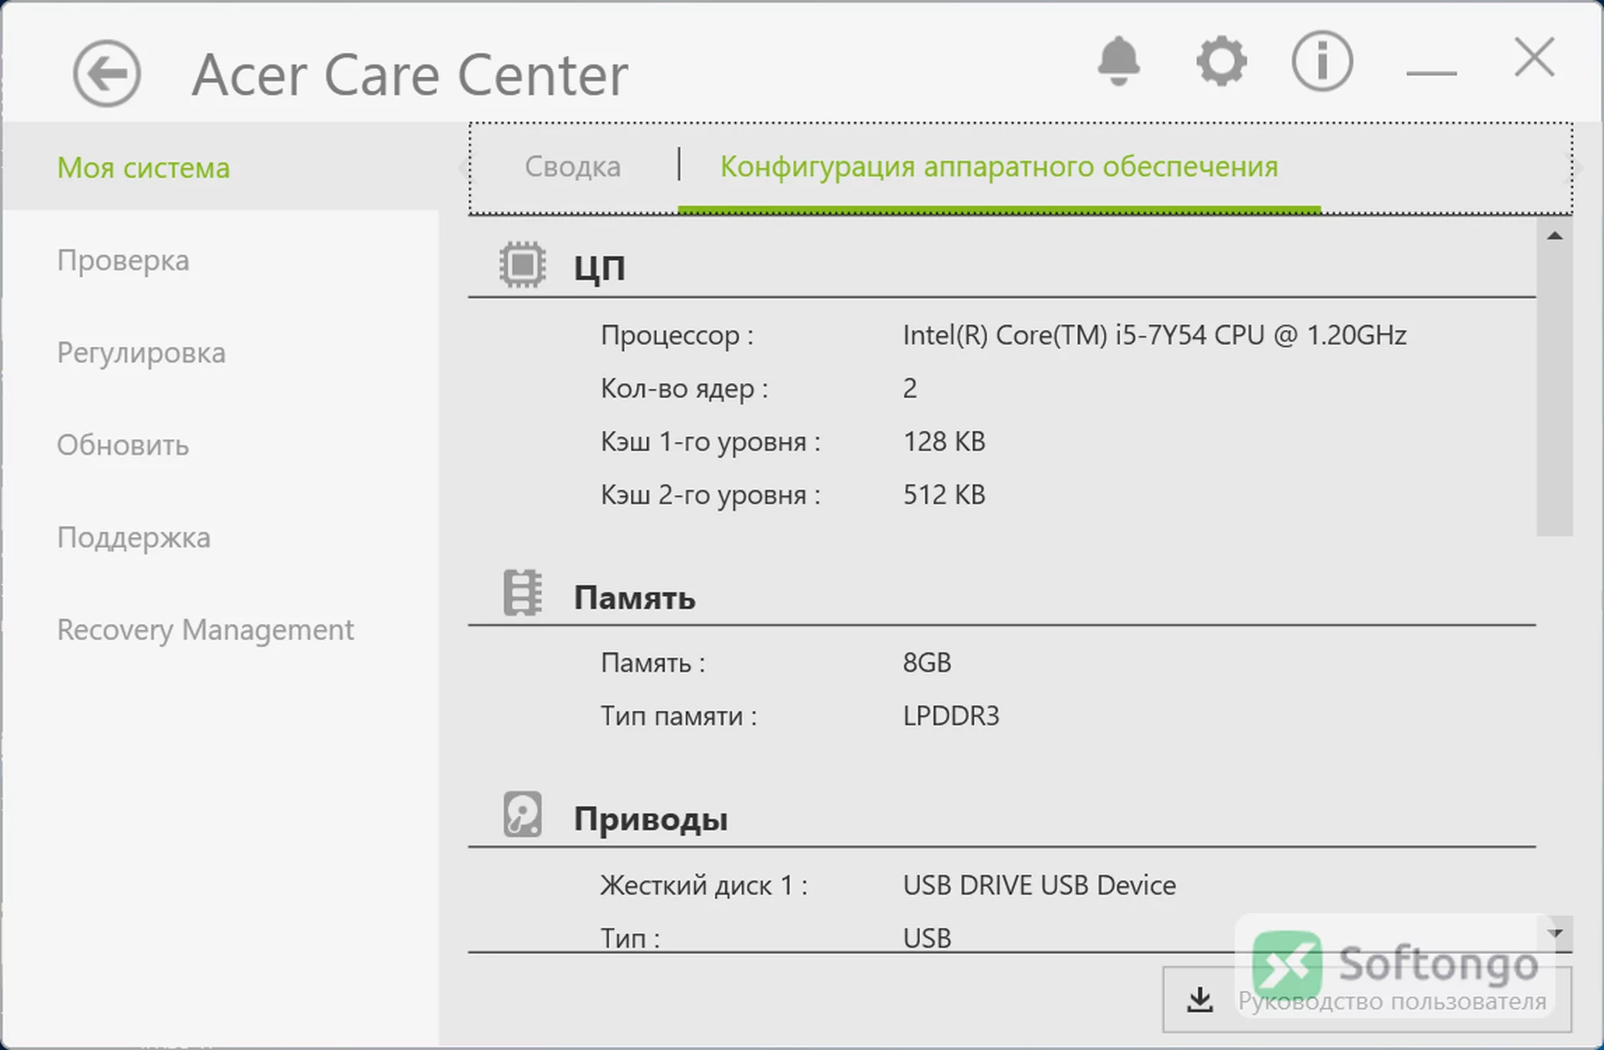Screen dimensions: 1604x1050
Task: Click processor value Intel Core i5-7Y54
Action: 1155,335
